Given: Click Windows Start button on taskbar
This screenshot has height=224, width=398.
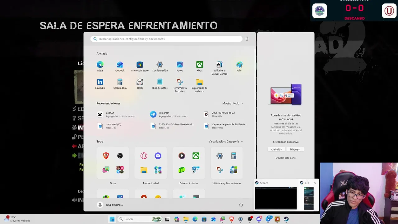Looking at the screenshot, I should 112,219.
